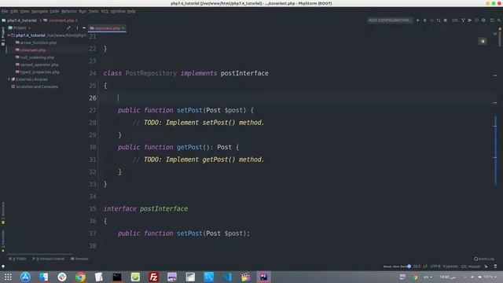
Task: Click the getPost method name on line 30
Action: [x=189, y=147]
